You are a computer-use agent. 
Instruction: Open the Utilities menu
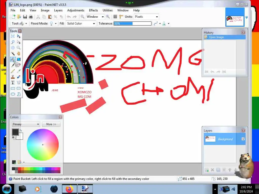pos(107,10)
